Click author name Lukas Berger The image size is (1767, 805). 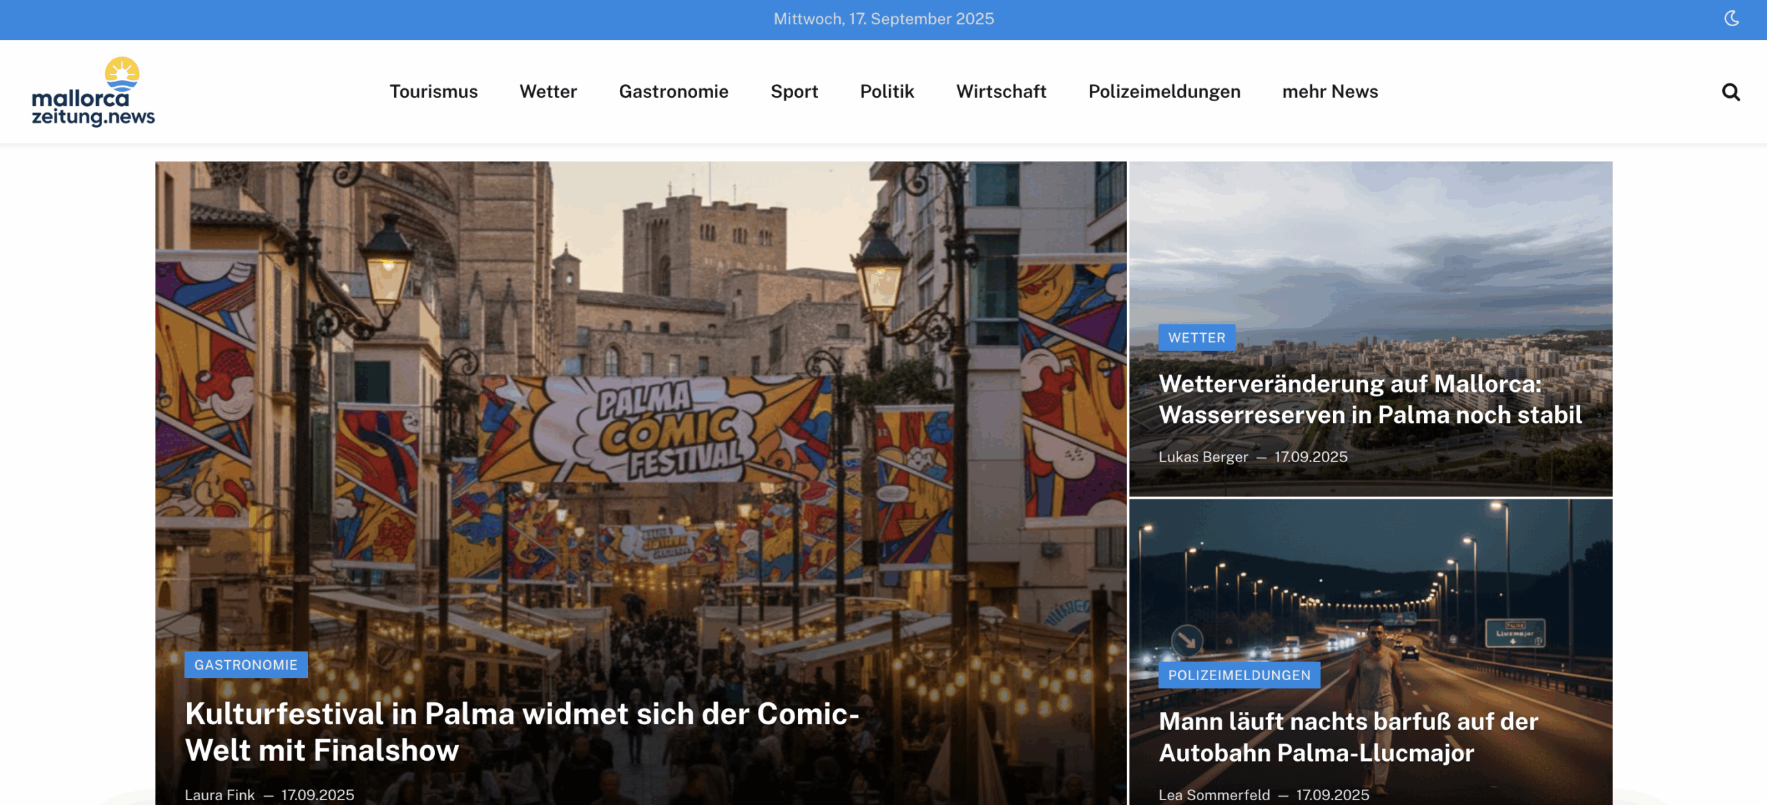pyautogui.click(x=1202, y=457)
